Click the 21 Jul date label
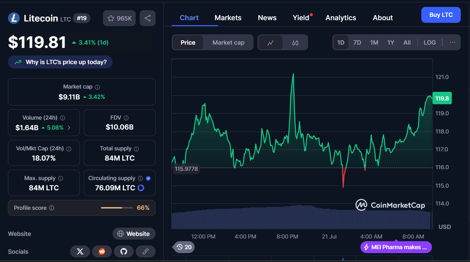470x262 pixels. click(329, 237)
